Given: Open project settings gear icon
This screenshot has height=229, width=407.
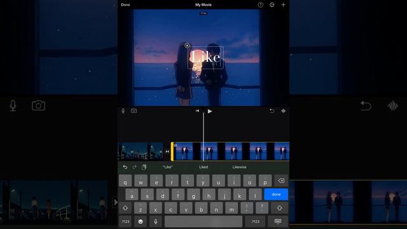Looking at the screenshot, I should pos(272,4).
